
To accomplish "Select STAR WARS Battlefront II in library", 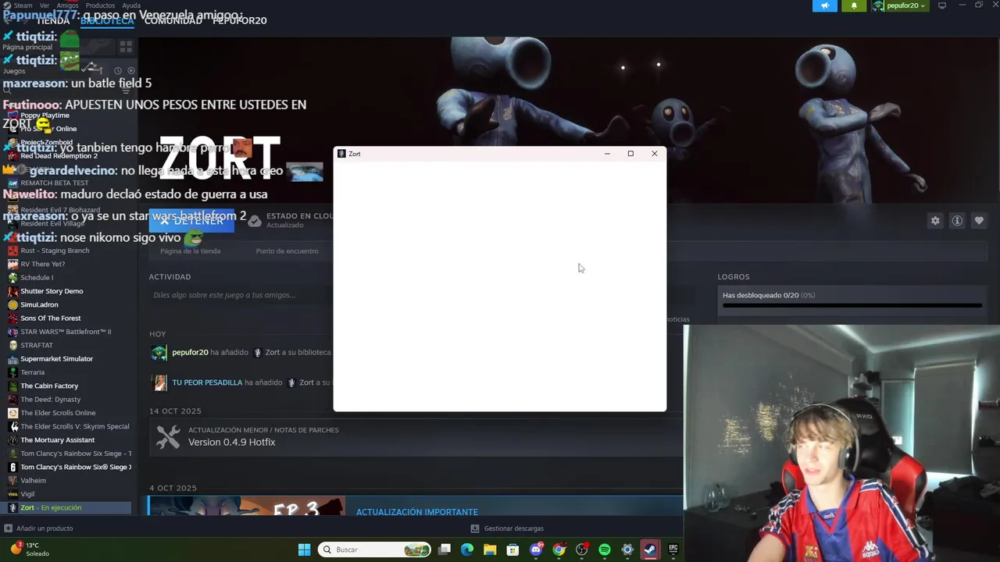I will [x=66, y=332].
